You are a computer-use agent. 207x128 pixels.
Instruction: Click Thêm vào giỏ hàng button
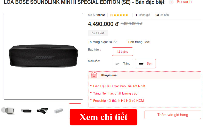tap(173, 115)
